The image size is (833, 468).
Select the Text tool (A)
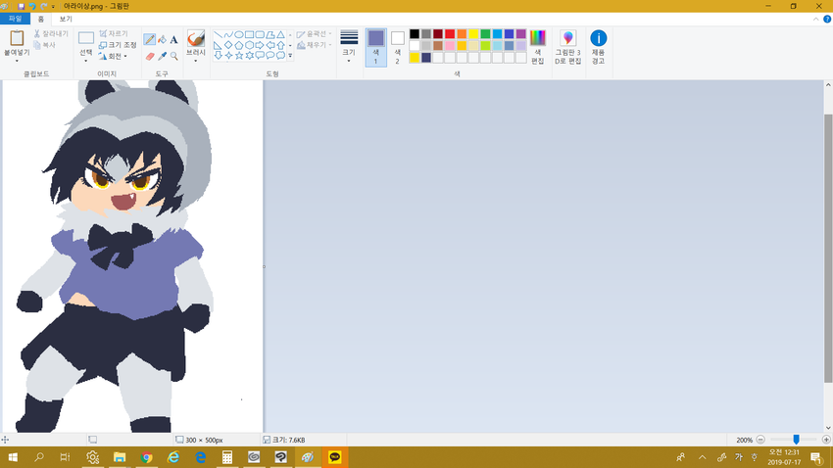click(173, 40)
